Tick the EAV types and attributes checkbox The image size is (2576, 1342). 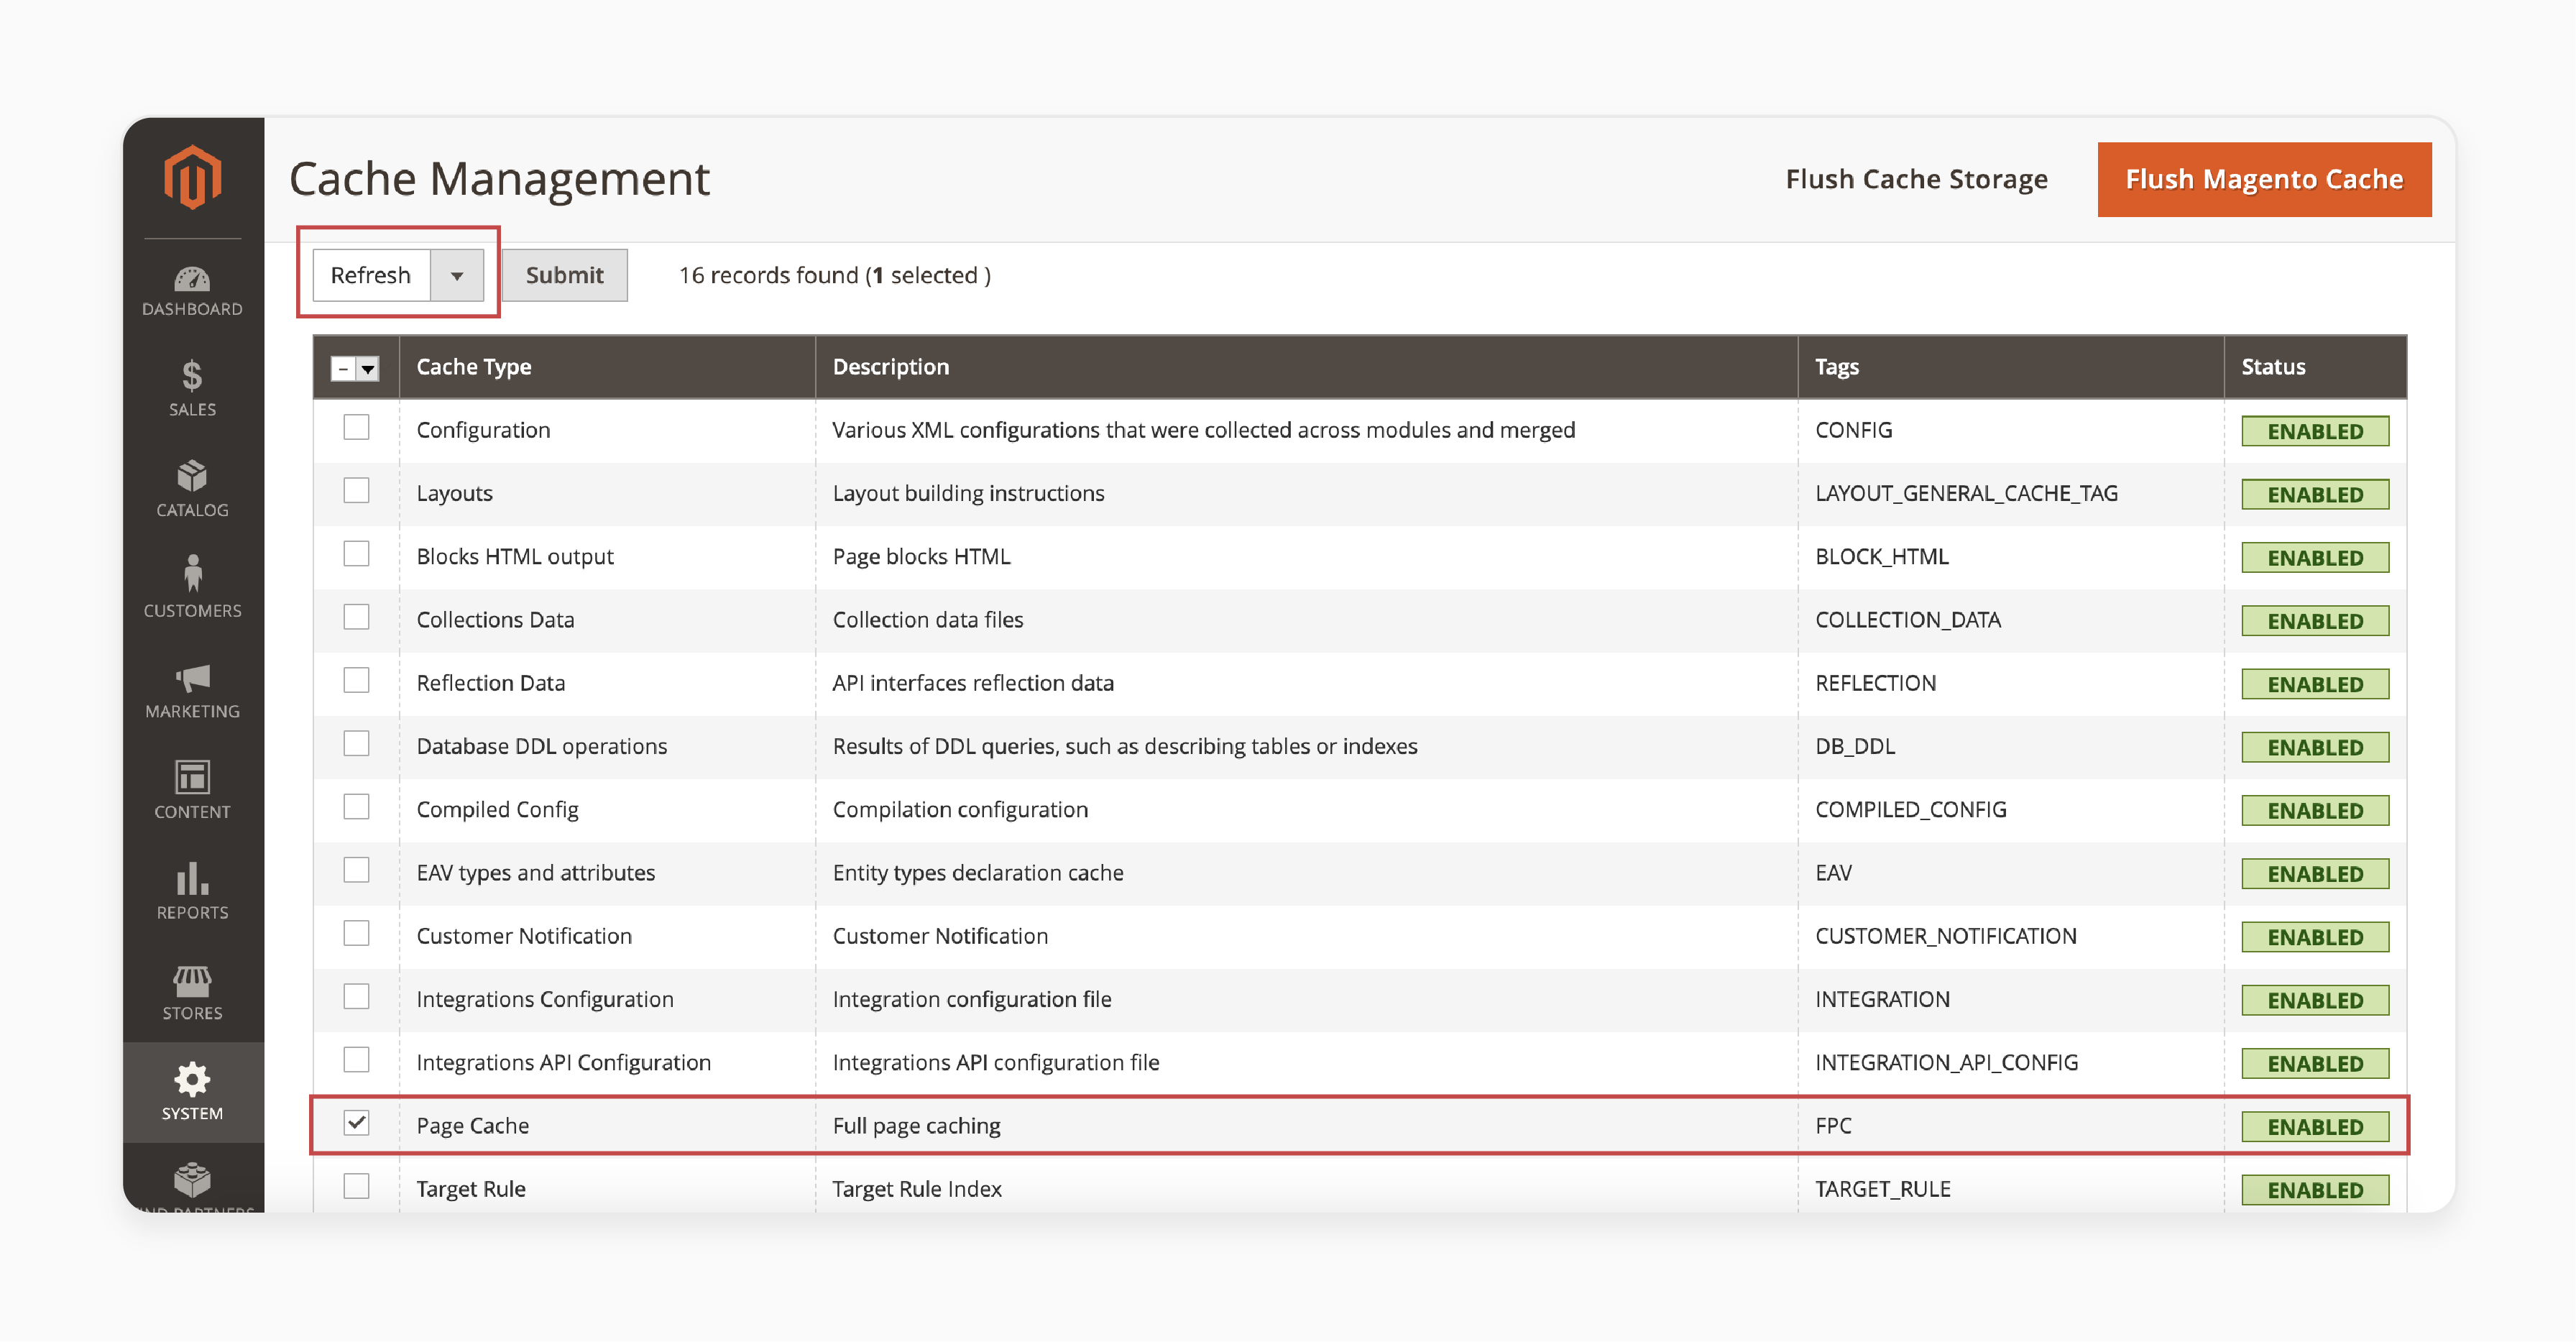point(356,870)
